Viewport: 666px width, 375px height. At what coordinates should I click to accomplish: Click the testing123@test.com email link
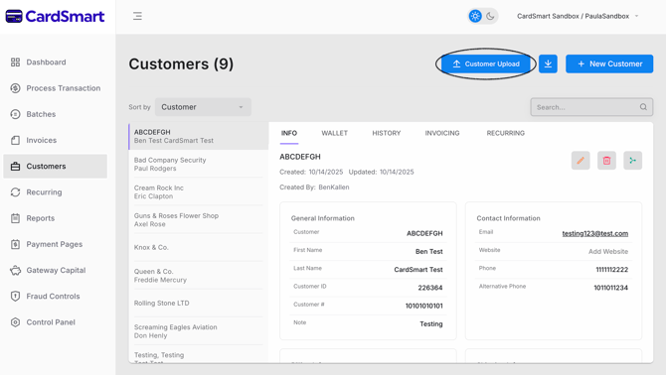coord(595,233)
